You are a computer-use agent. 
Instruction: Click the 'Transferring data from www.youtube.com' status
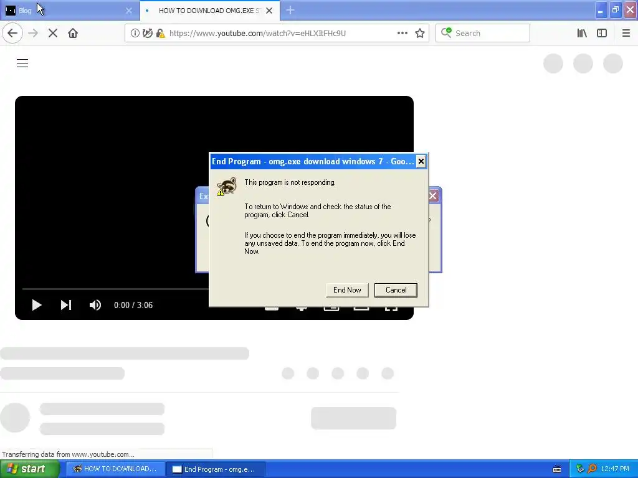pos(69,454)
